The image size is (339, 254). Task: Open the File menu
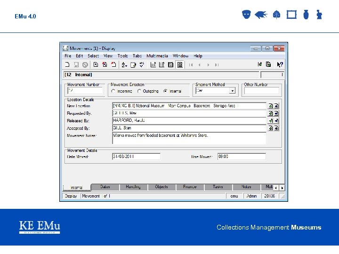pyautogui.click(x=68, y=56)
